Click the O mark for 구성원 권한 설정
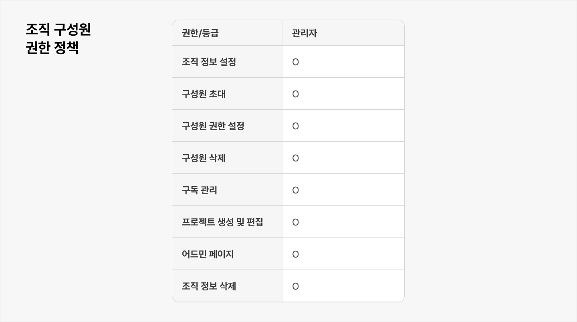Screen dimensions: 577x322 295,126
